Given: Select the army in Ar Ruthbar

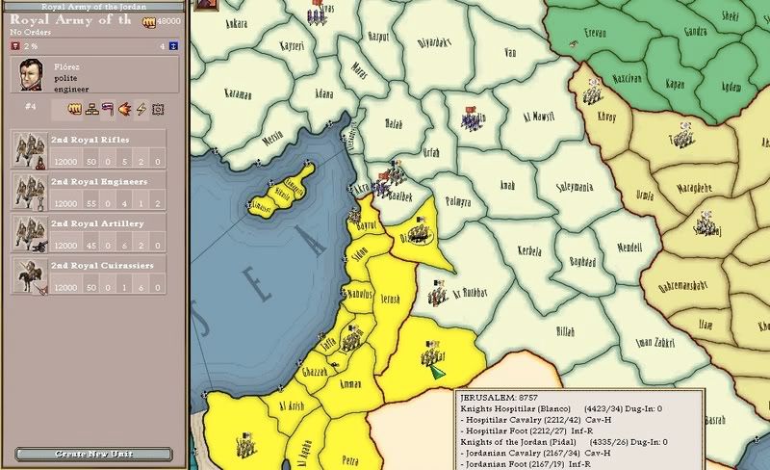Looking at the screenshot, I should [x=437, y=294].
